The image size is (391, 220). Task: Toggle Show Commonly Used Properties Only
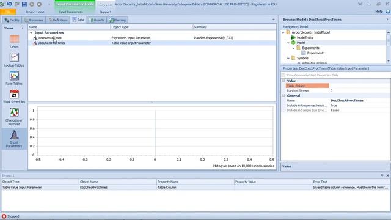point(283,75)
